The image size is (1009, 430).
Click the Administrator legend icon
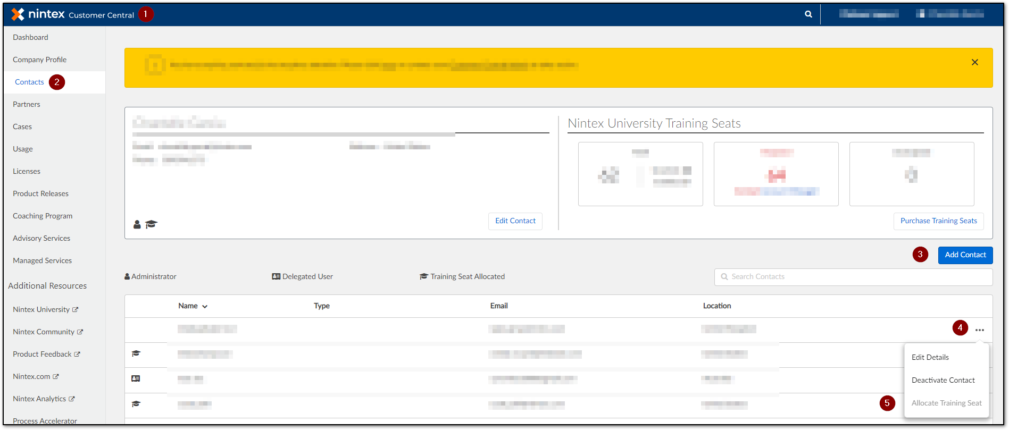pos(127,276)
